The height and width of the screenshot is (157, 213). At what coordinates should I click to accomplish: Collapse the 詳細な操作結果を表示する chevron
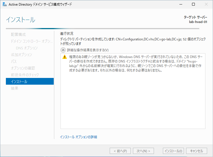(63, 50)
